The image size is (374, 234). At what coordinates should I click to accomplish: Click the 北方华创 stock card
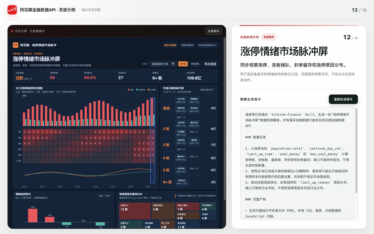181,100
